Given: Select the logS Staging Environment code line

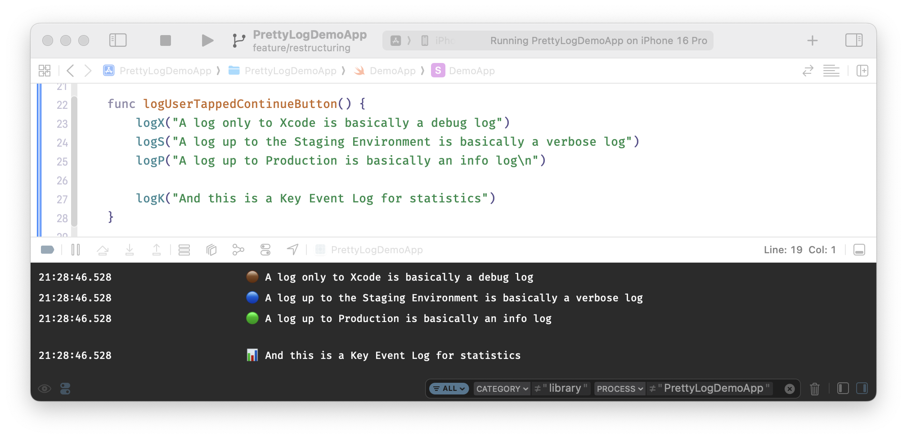Looking at the screenshot, I should click(x=388, y=142).
